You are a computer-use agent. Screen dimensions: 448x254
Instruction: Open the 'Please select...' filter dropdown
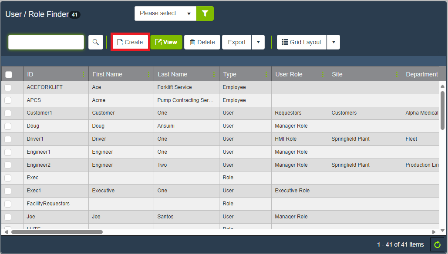tap(165, 13)
